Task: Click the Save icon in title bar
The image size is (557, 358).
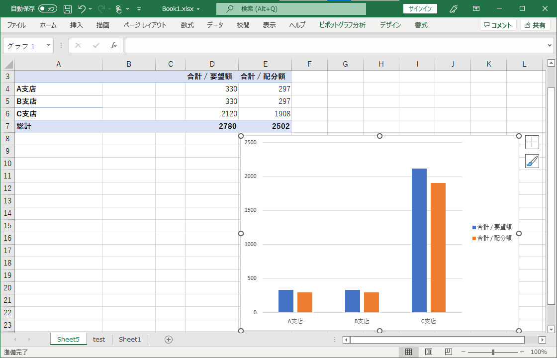Action: click(x=68, y=9)
